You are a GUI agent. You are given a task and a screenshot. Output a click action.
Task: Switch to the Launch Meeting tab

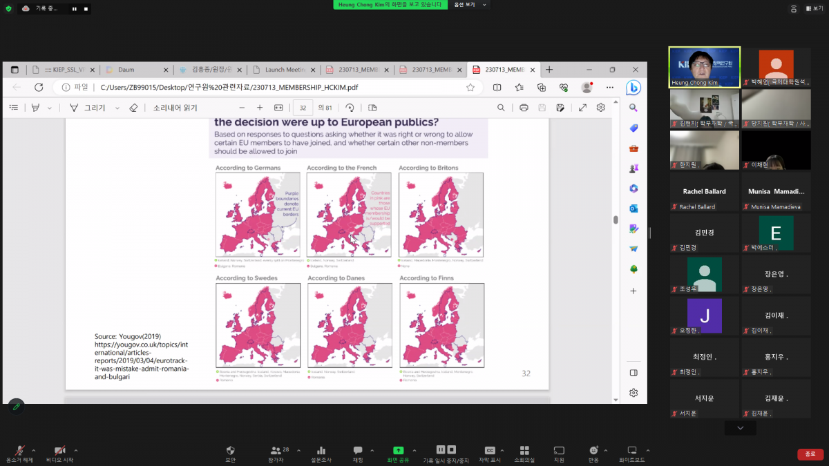pos(283,70)
